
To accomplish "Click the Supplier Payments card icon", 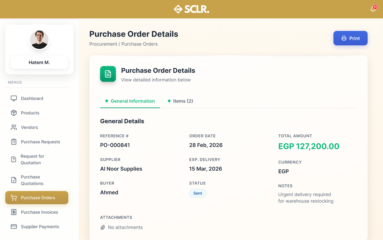I will coord(14,227).
